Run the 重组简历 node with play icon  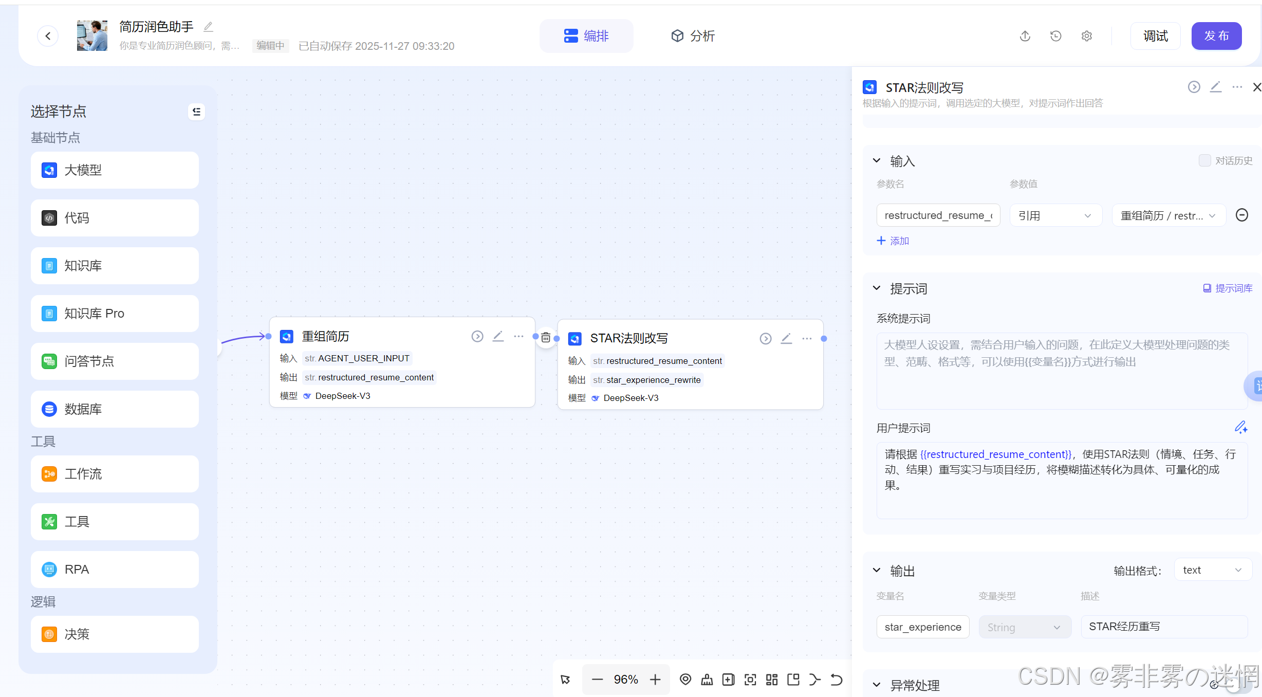point(477,336)
